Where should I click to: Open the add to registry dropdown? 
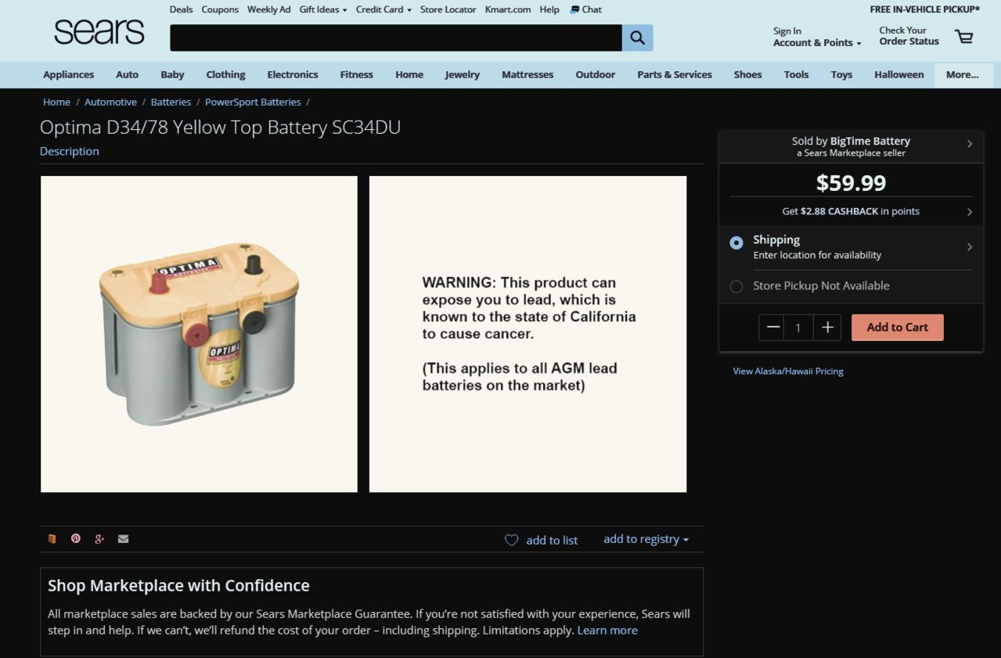(x=646, y=539)
